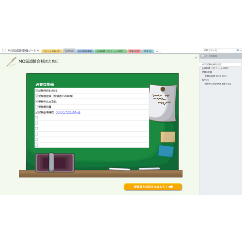Open the search scope dropdown arrow
Viewport: 242px width, 242px height.
[x=240, y=51]
